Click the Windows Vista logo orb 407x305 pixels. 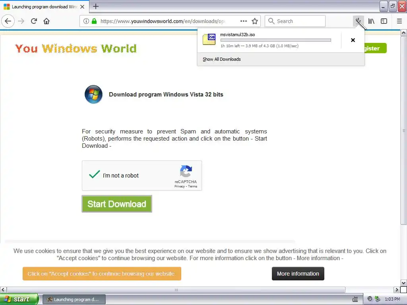click(93, 95)
